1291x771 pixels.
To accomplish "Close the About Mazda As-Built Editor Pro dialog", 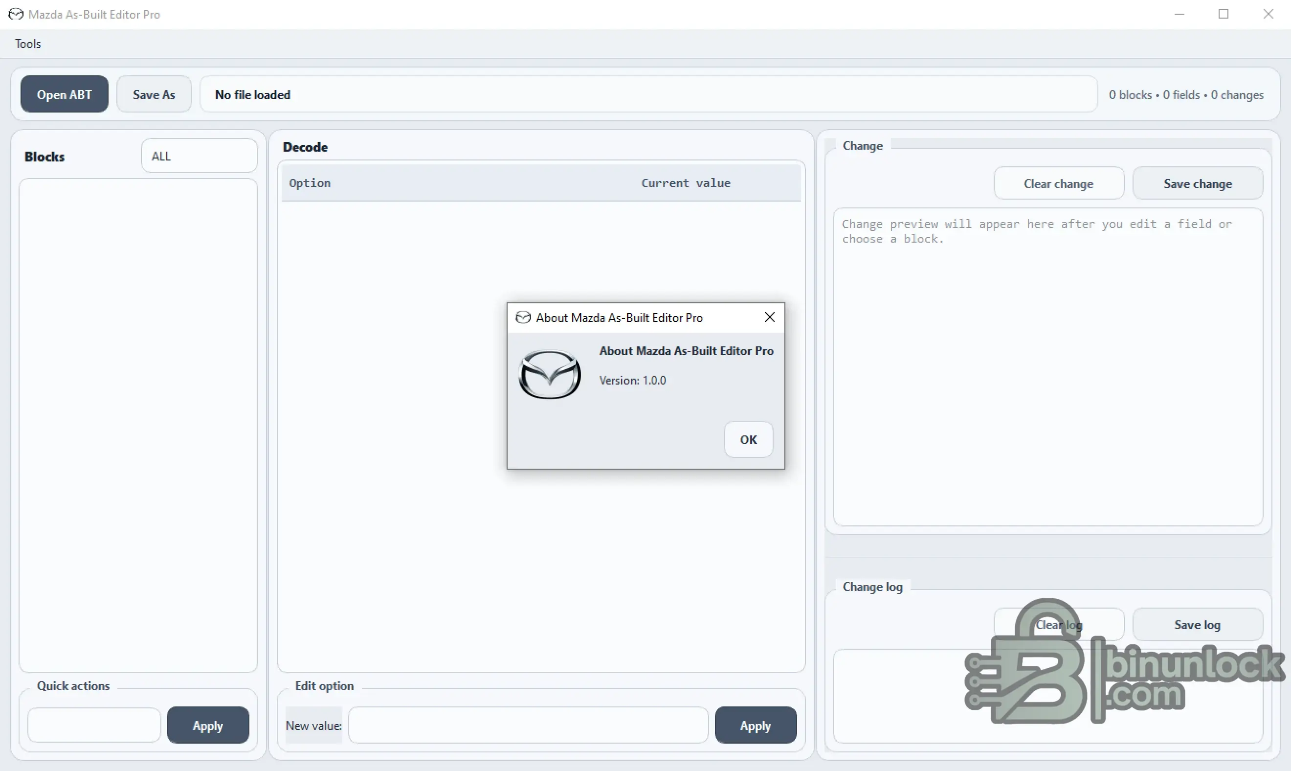I will (770, 317).
